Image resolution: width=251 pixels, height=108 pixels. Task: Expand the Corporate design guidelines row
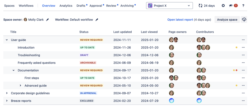[7, 93]
